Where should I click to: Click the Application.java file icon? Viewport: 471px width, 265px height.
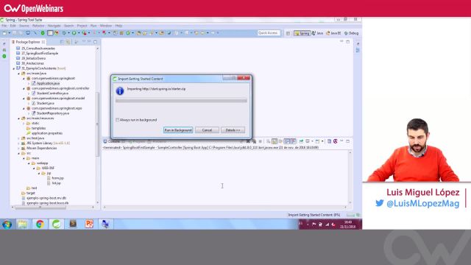(x=34, y=83)
